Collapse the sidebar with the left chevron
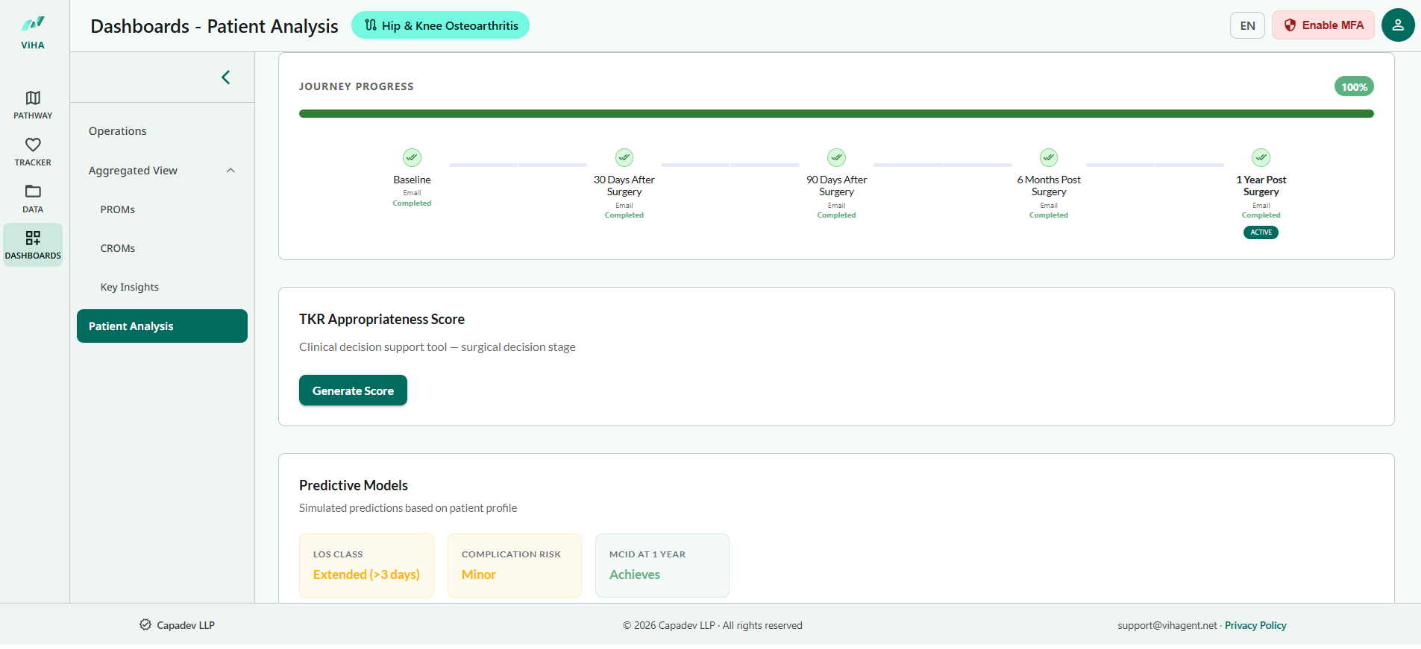The image size is (1421, 649). pyautogui.click(x=225, y=77)
